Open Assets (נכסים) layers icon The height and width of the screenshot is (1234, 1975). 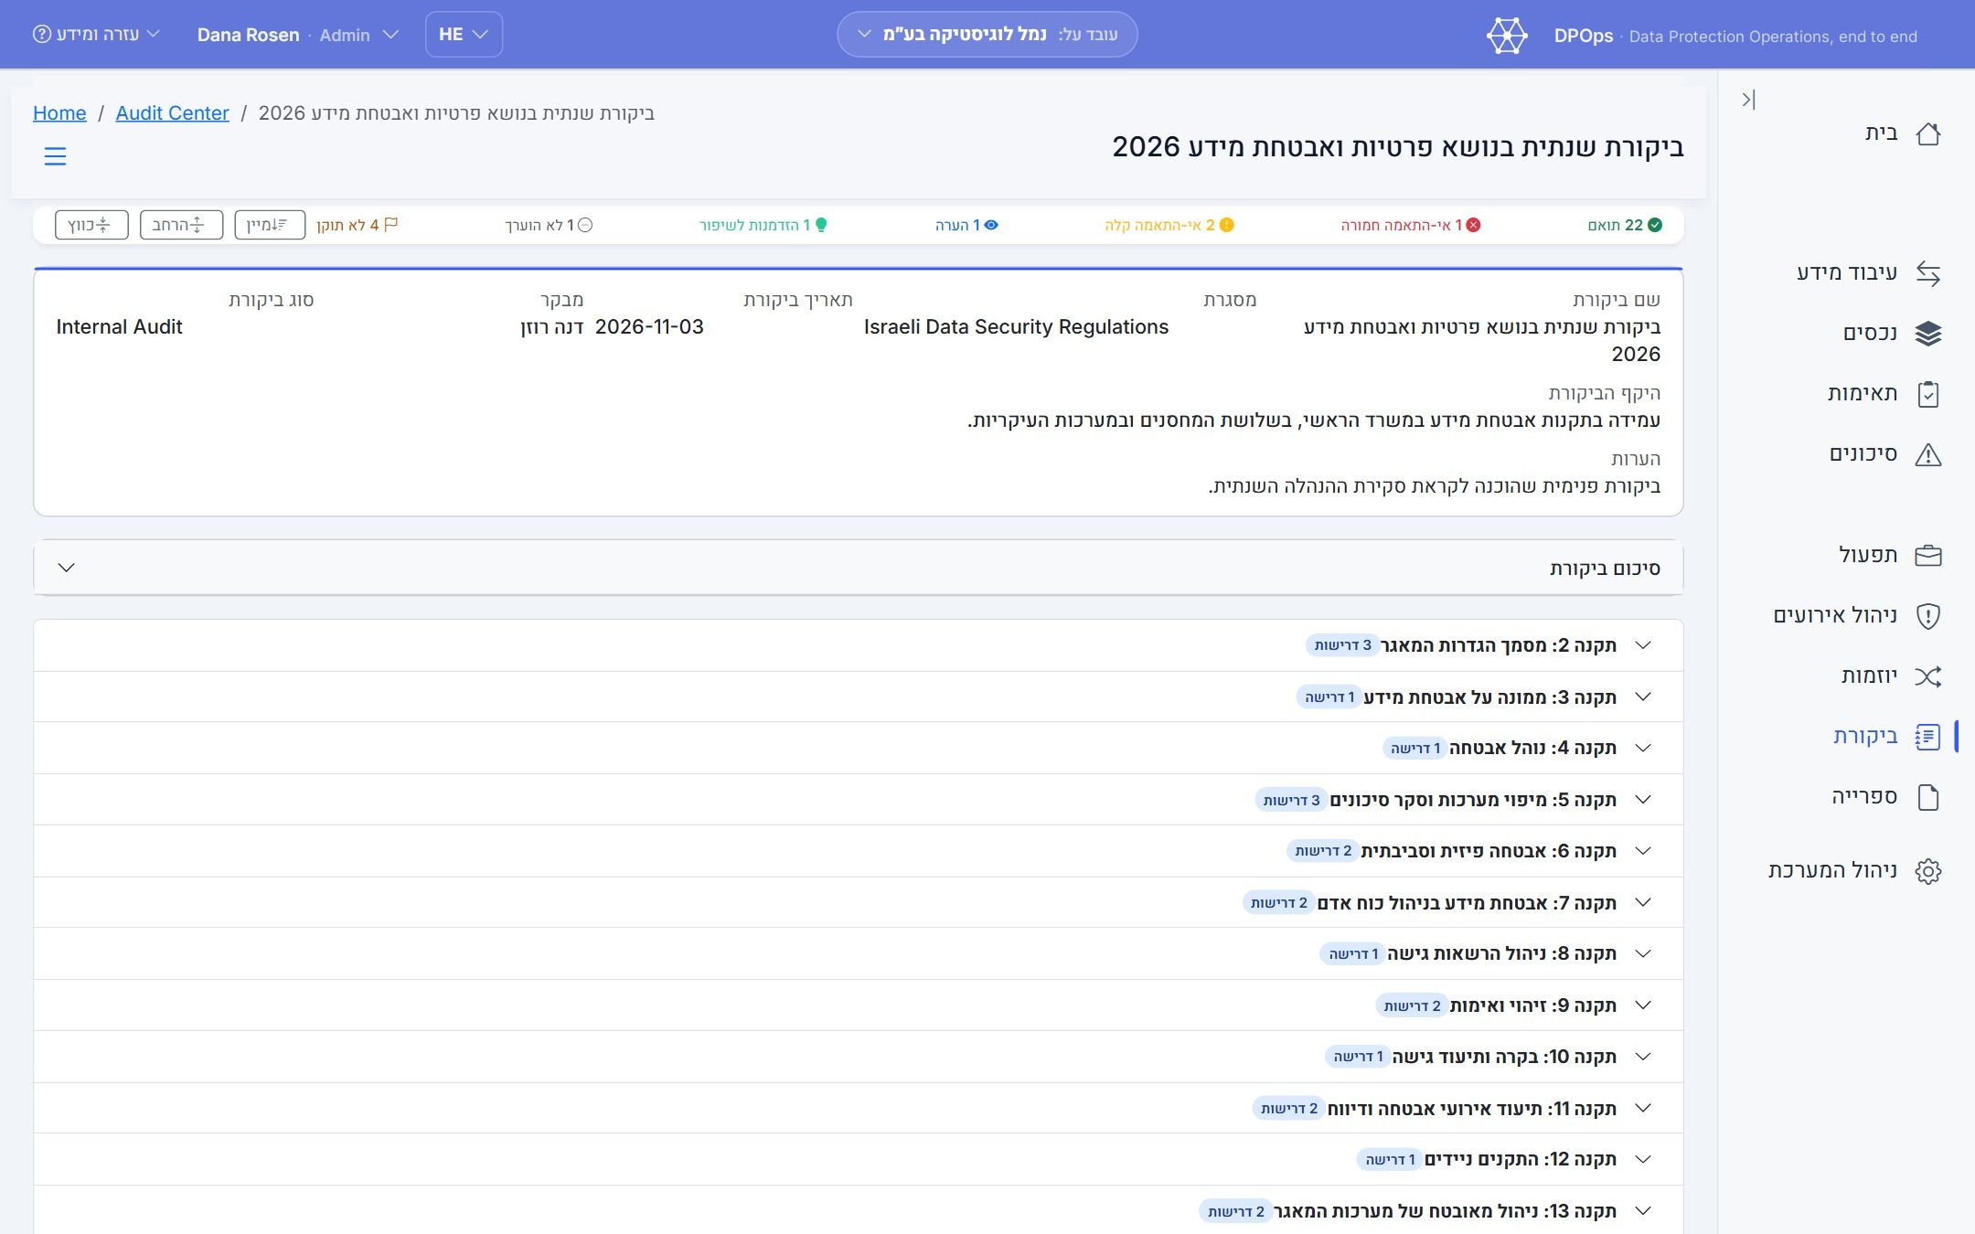[x=1927, y=333]
